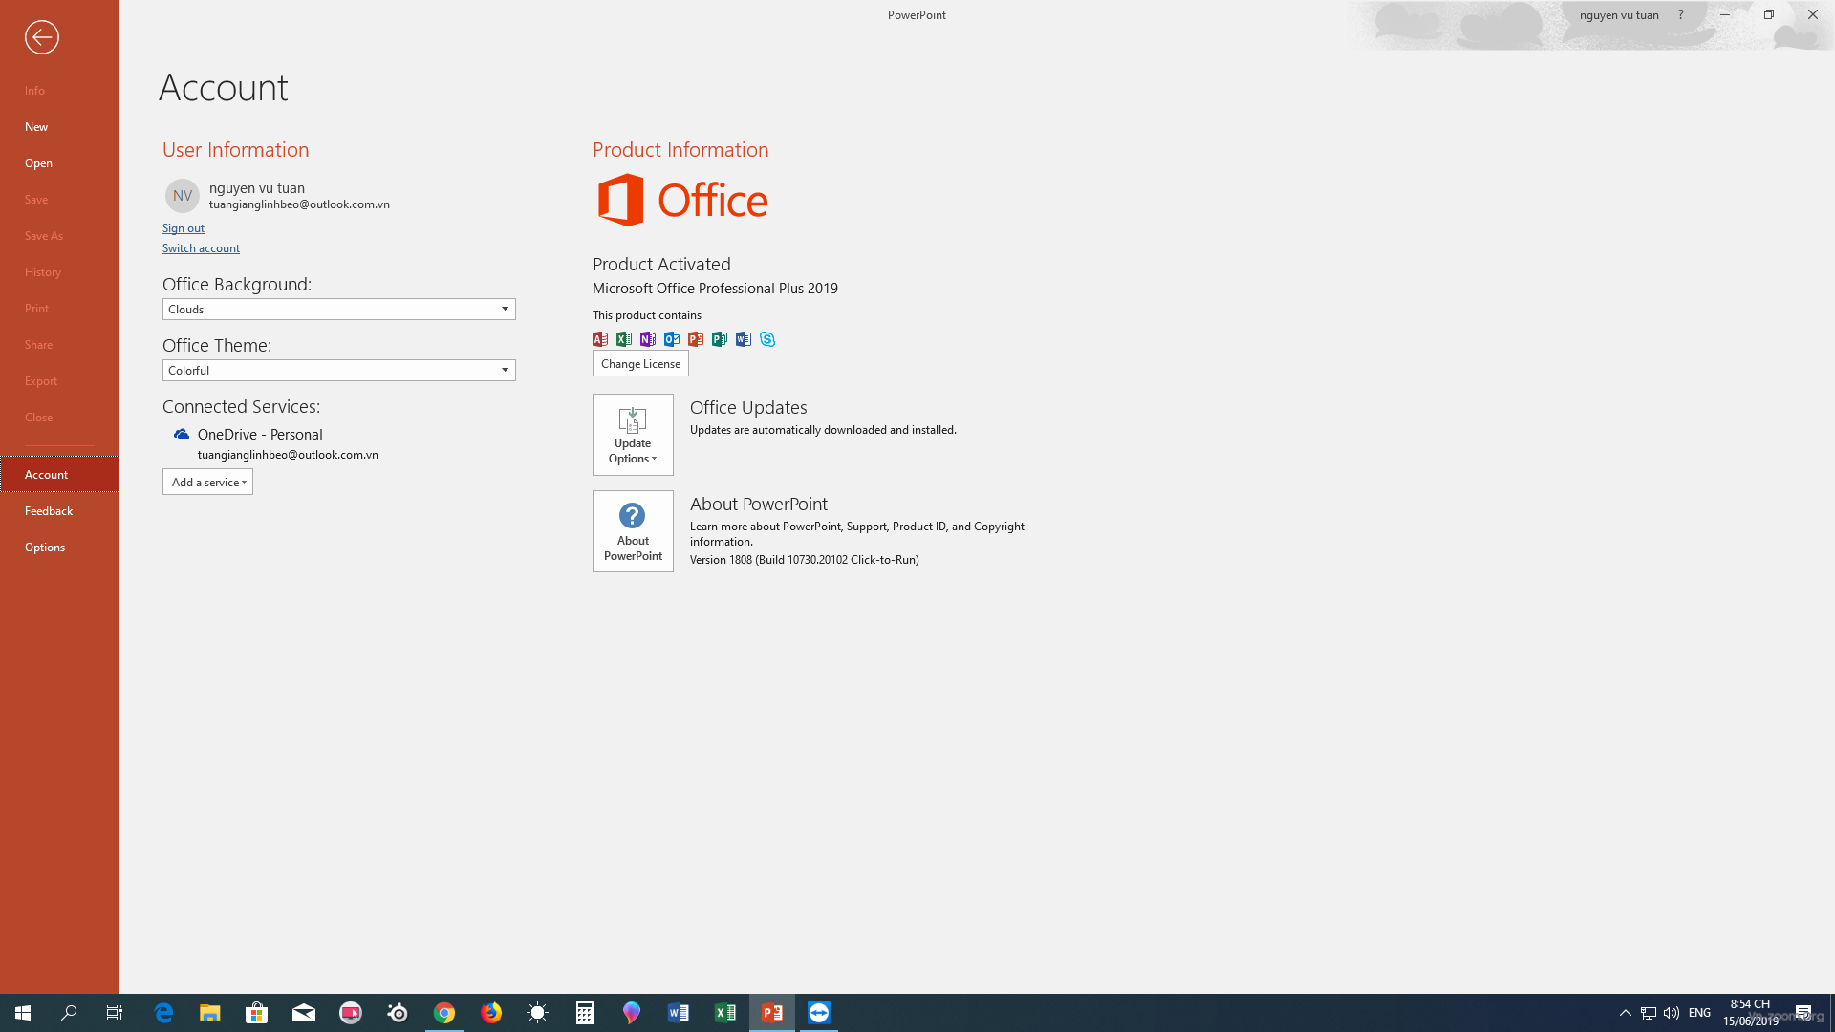This screenshot has height=1032, width=1835.
Task: Click the PowerPoint icon in product contents
Action: pos(696,339)
